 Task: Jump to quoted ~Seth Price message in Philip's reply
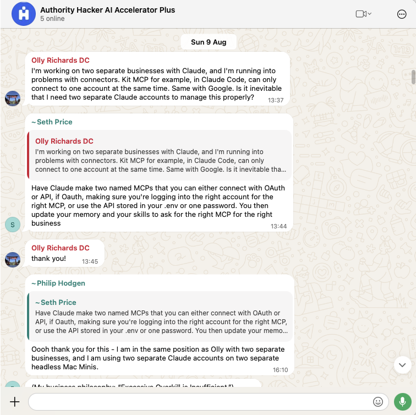(160, 316)
